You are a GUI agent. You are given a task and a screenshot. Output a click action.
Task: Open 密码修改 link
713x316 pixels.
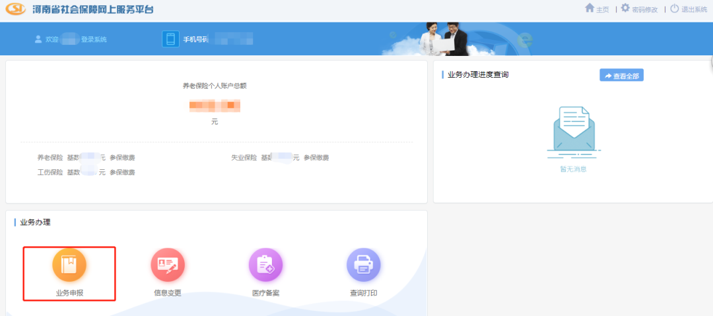coord(645,9)
